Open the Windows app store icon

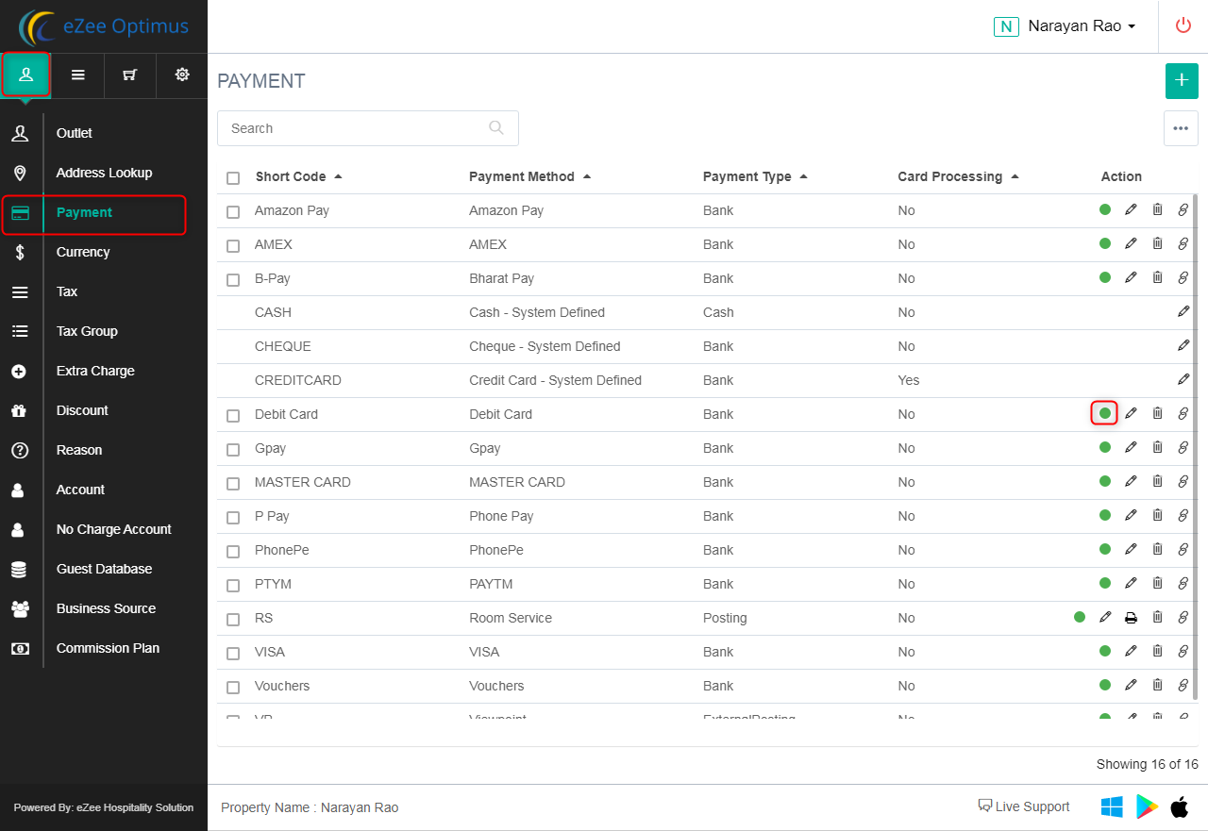1112,806
